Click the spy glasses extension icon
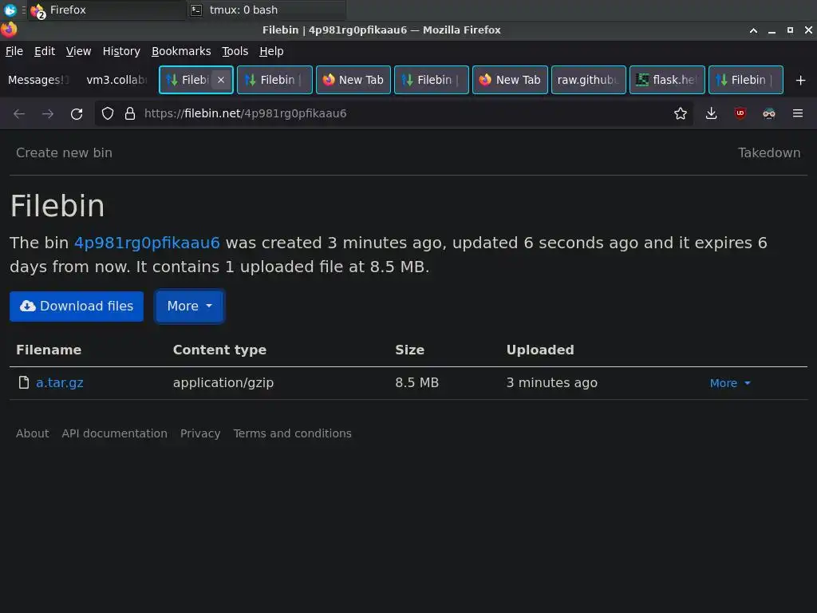 point(768,113)
